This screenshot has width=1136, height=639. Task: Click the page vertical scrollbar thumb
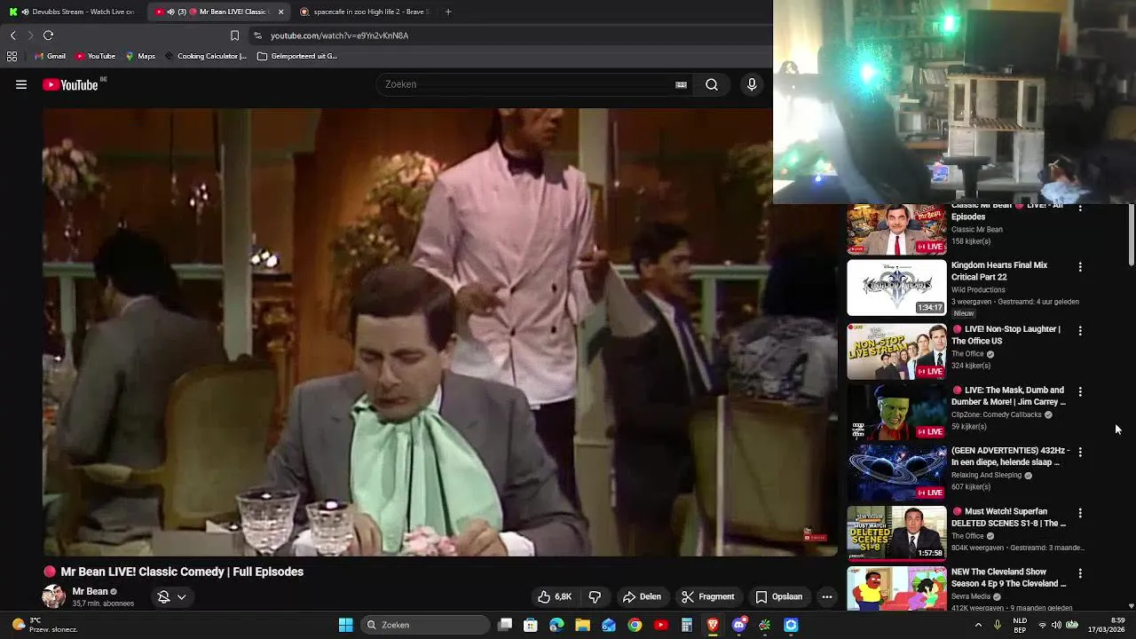[x=1131, y=235]
